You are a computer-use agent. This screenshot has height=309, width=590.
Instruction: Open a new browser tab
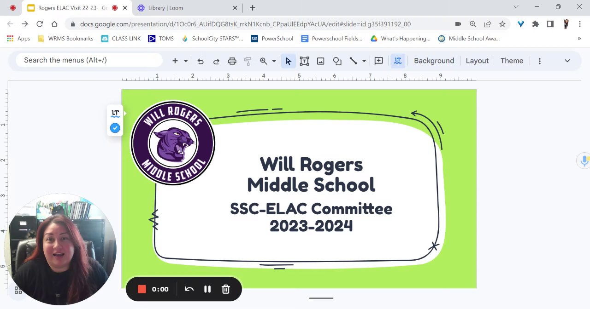[253, 8]
